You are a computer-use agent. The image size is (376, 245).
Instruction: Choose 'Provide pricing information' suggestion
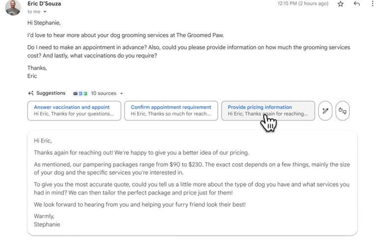tap(268, 111)
